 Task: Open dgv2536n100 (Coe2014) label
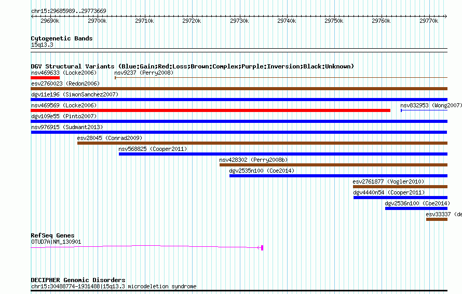[417, 203]
